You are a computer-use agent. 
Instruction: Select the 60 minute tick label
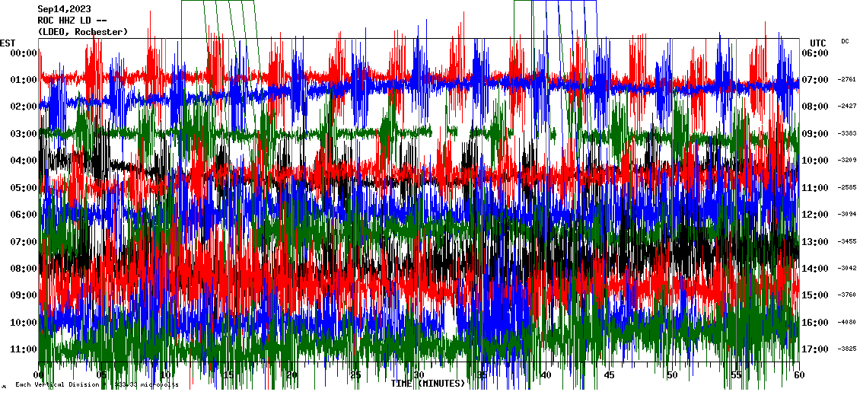[x=798, y=375]
